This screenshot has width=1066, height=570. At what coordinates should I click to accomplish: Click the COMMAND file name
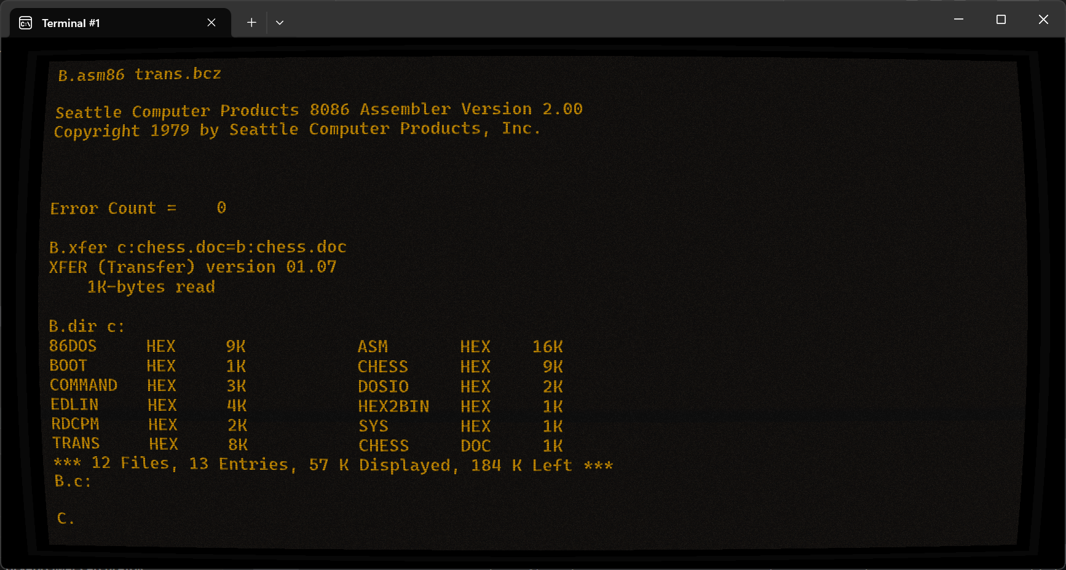(84, 385)
